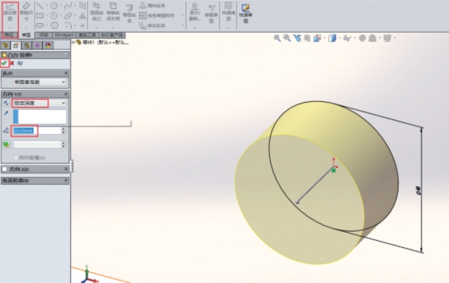
Task: Click the Trim Entities (剪裁实体) tool
Action: 97,12
